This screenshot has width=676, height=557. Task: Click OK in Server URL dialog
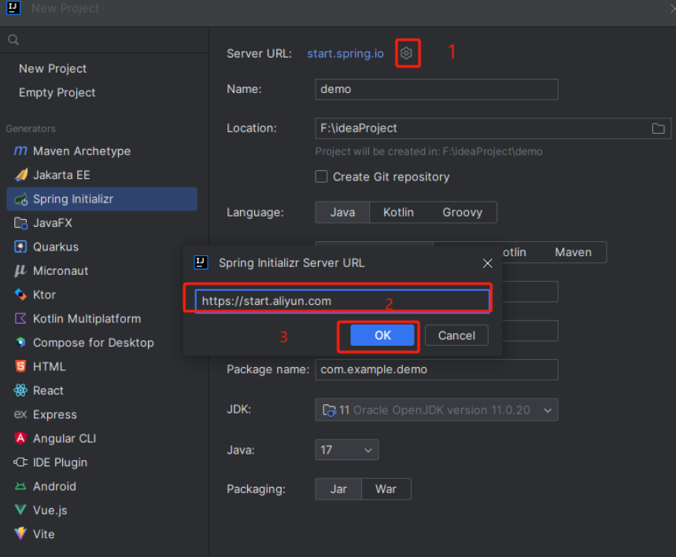(382, 336)
